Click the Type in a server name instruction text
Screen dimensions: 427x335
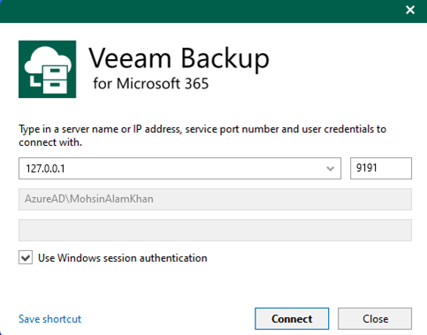click(x=202, y=135)
